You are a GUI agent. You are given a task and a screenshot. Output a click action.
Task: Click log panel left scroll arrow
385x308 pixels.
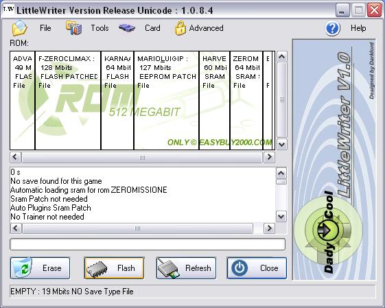[x=16, y=228]
